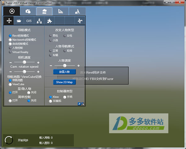Viewport: 186px width, 149px height.
Task: Select 正常 character navigation mode
Action: [x=51, y=51]
